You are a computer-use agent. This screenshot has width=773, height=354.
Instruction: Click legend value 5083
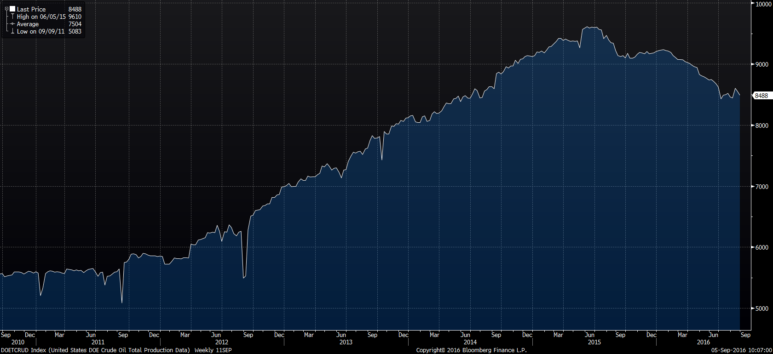75,31
